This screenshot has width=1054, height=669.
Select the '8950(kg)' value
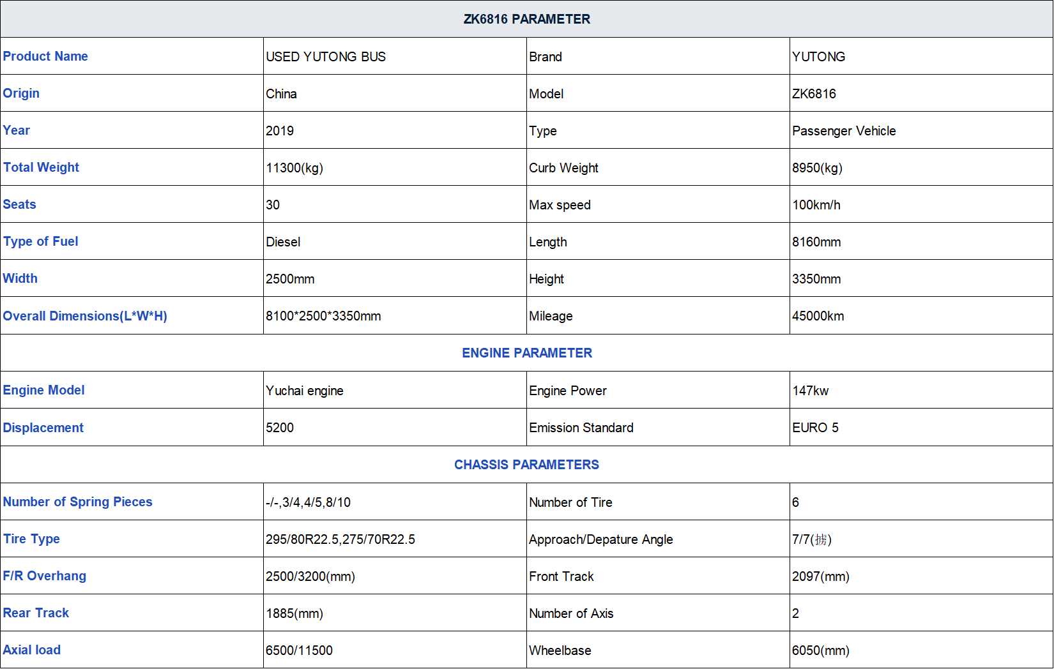(x=817, y=168)
